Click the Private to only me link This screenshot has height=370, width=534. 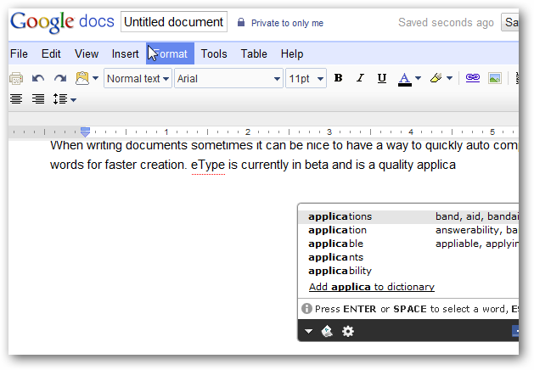point(287,23)
